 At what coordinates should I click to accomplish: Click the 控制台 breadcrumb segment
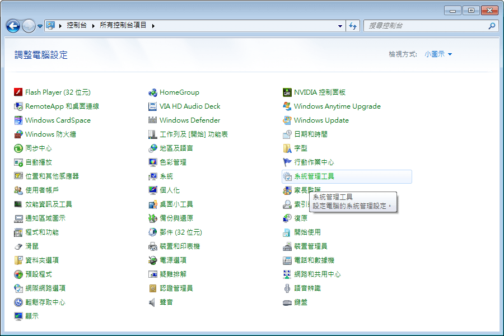[x=77, y=25]
